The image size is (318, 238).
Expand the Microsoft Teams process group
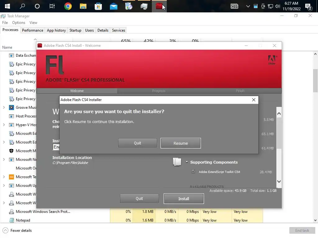click(x=4, y=177)
